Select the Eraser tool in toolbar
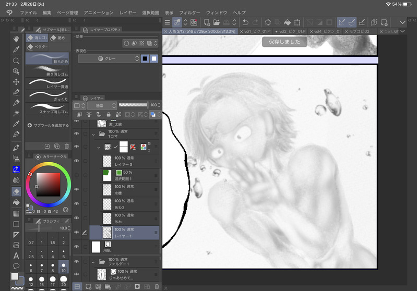Image resolution: width=417 pixels, height=291 pixels. [x=16, y=191]
